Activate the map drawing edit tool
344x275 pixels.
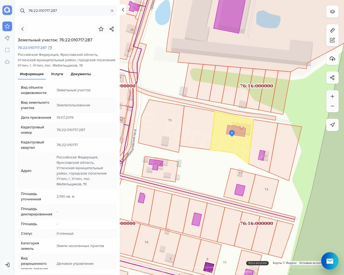tap(332, 40)
